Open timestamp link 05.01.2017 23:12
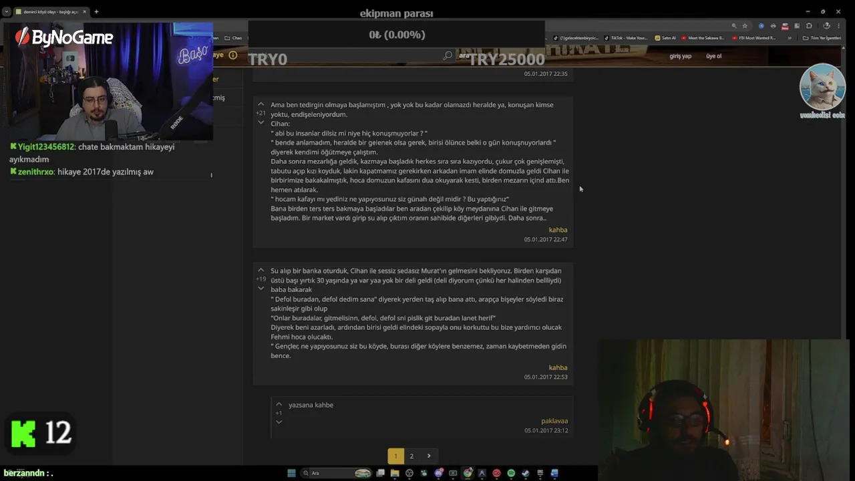Image resolution: width=855 pixels, height=481 pixels. 546,430
